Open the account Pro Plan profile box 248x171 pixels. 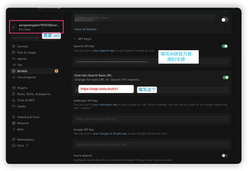coord(36,27)
